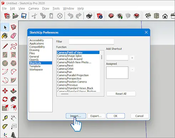Open the Window menu
The image size is (175, 138).
tap(68, 9)
